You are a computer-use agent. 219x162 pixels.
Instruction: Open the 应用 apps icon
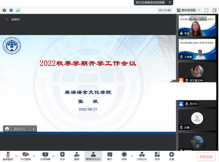click(x=157, y=156)
